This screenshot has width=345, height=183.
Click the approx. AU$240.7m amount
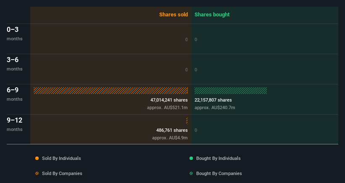pyautogui.click(x=215, y=107)
